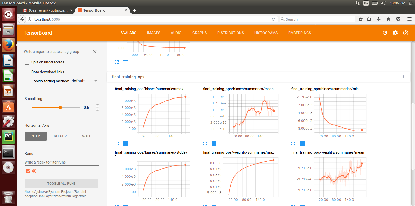The width and height of the screenshot is (415, 206).
Task: Expand the top partially visible chart to full size
Action: pyautogui.click(x=117, y=62)
